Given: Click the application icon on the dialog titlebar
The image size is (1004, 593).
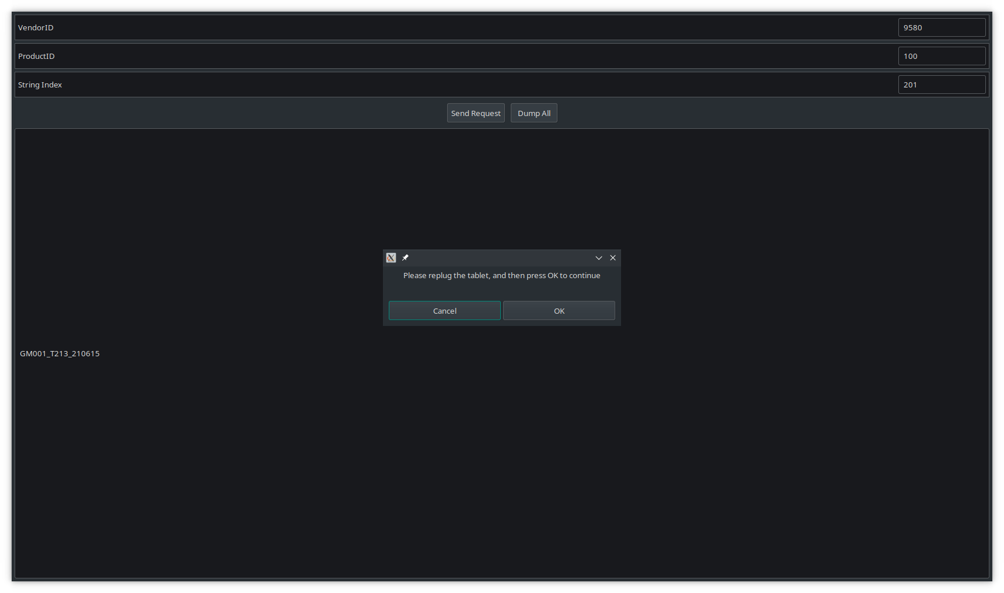Looking at the screenshot, I should [391, 257].
